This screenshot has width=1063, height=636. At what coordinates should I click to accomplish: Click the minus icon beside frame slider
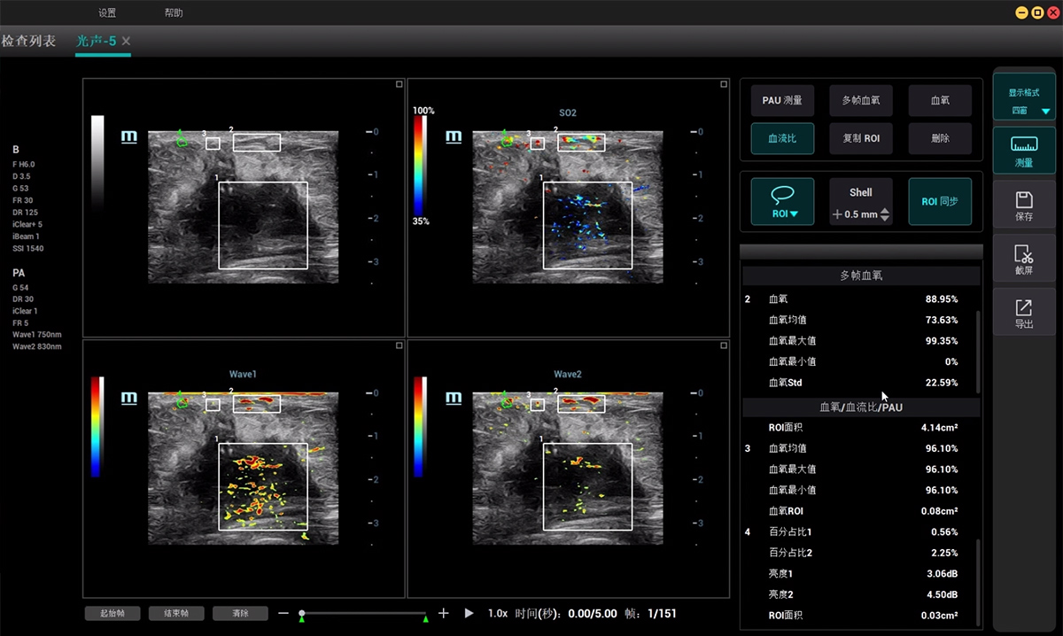tap(283, 613)
